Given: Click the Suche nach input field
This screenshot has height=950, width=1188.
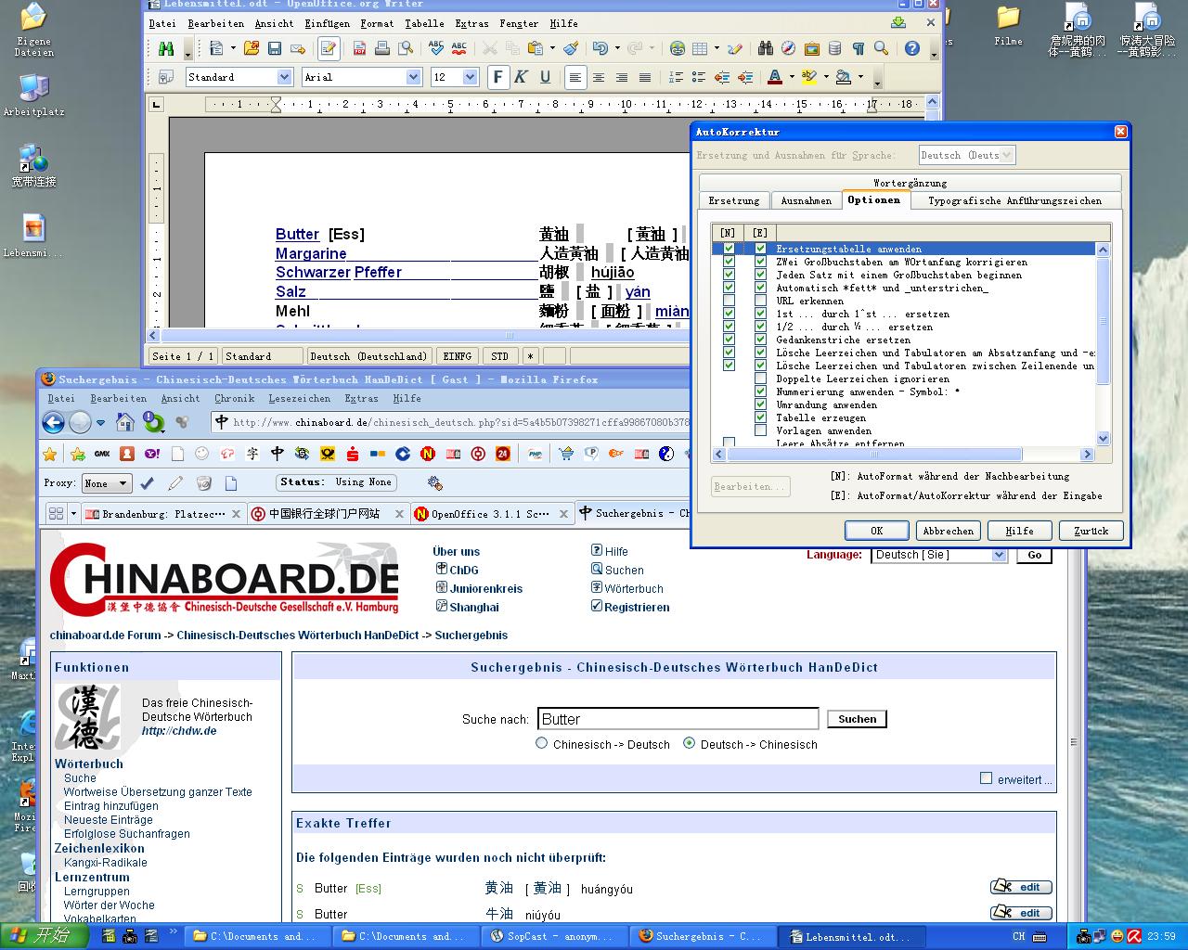Looking at the screenshot, I should point(678,719).
